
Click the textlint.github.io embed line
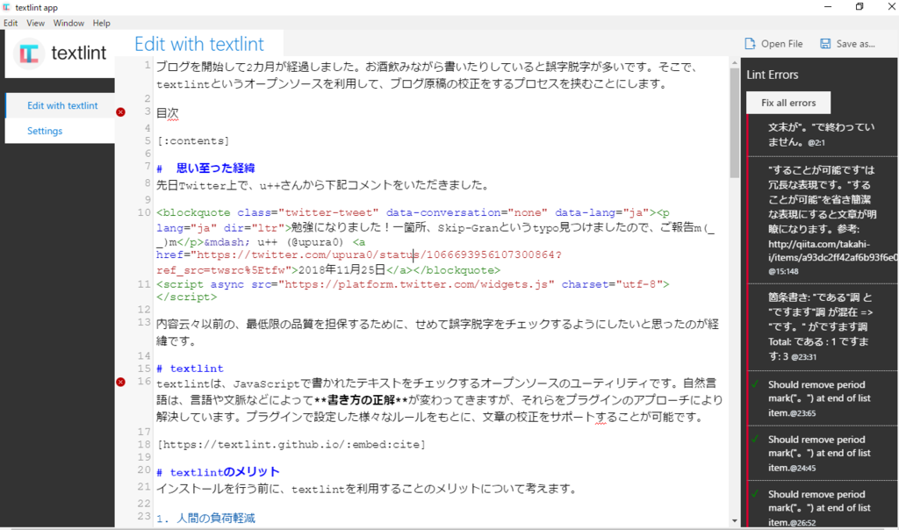(x=291, y=445)
